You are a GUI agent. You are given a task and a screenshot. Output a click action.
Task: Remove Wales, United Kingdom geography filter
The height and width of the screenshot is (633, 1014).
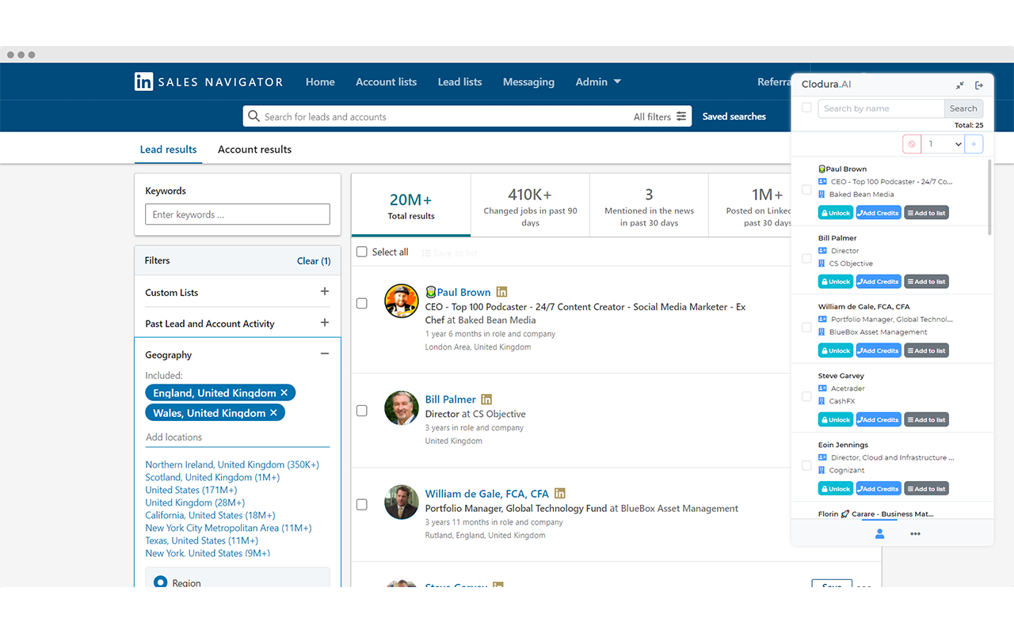(273, 413)
